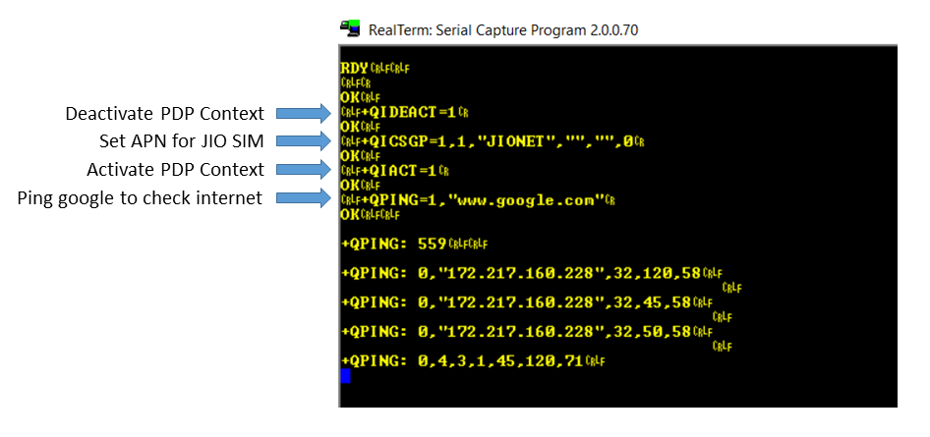The width and height of the screenshot is (930, 437).
Task: Click the blue cursor block in terminal
Action: tap(345, 376)
